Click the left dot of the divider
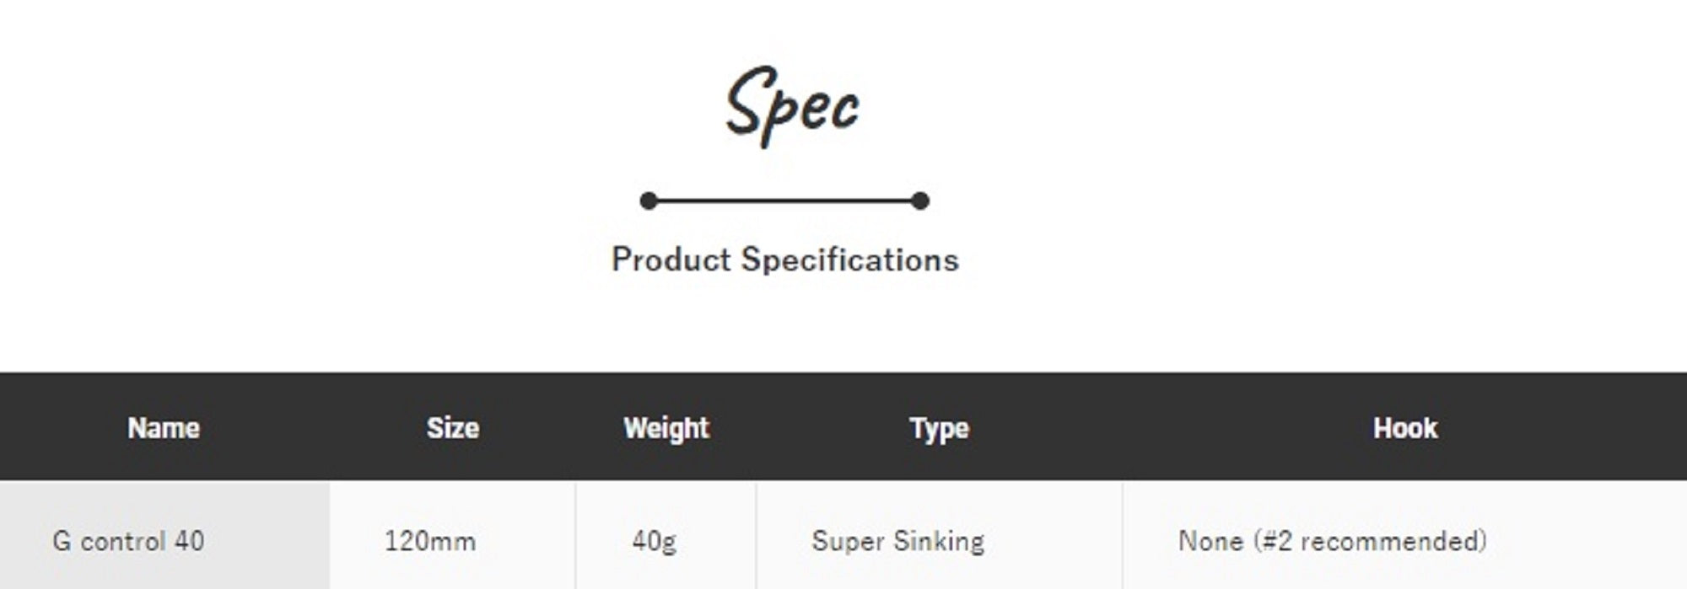 (x=648, y=201)
